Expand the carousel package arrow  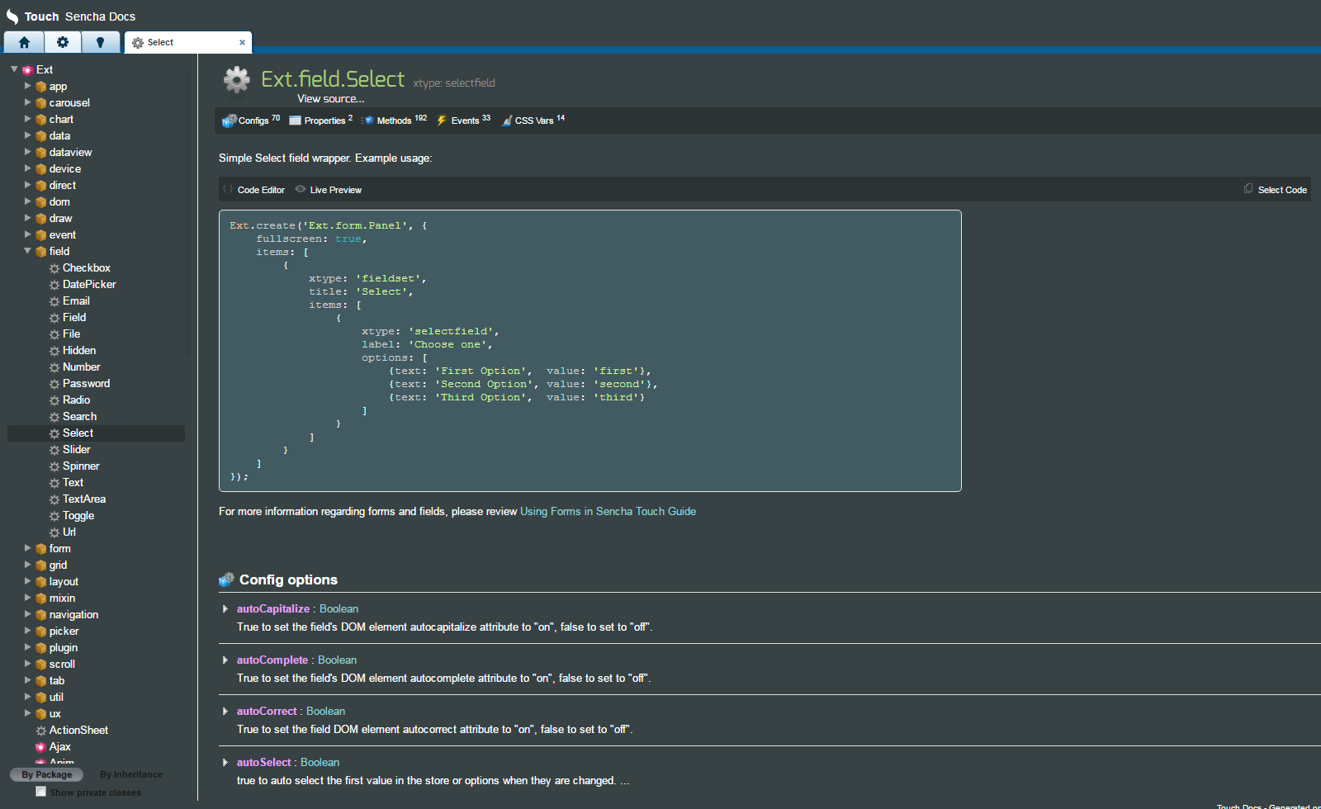coord(27,102)
